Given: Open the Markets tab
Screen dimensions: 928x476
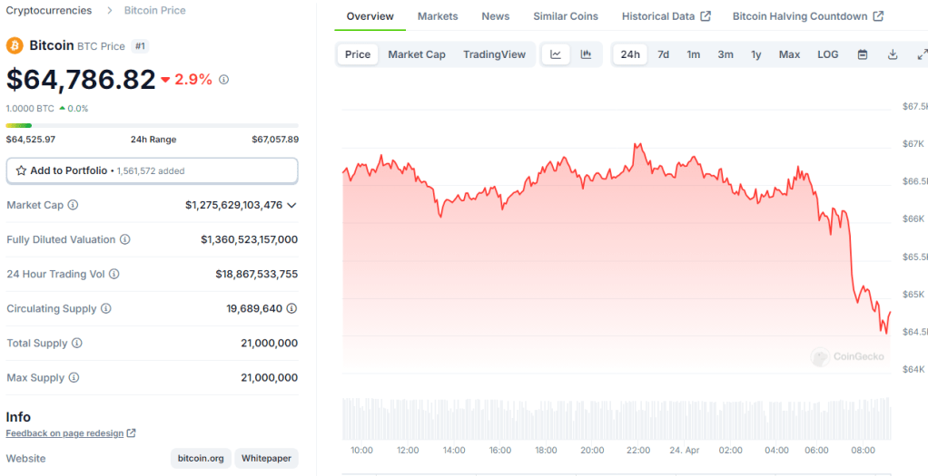Looking at the screenshot, I should click(x=438, y=16).
